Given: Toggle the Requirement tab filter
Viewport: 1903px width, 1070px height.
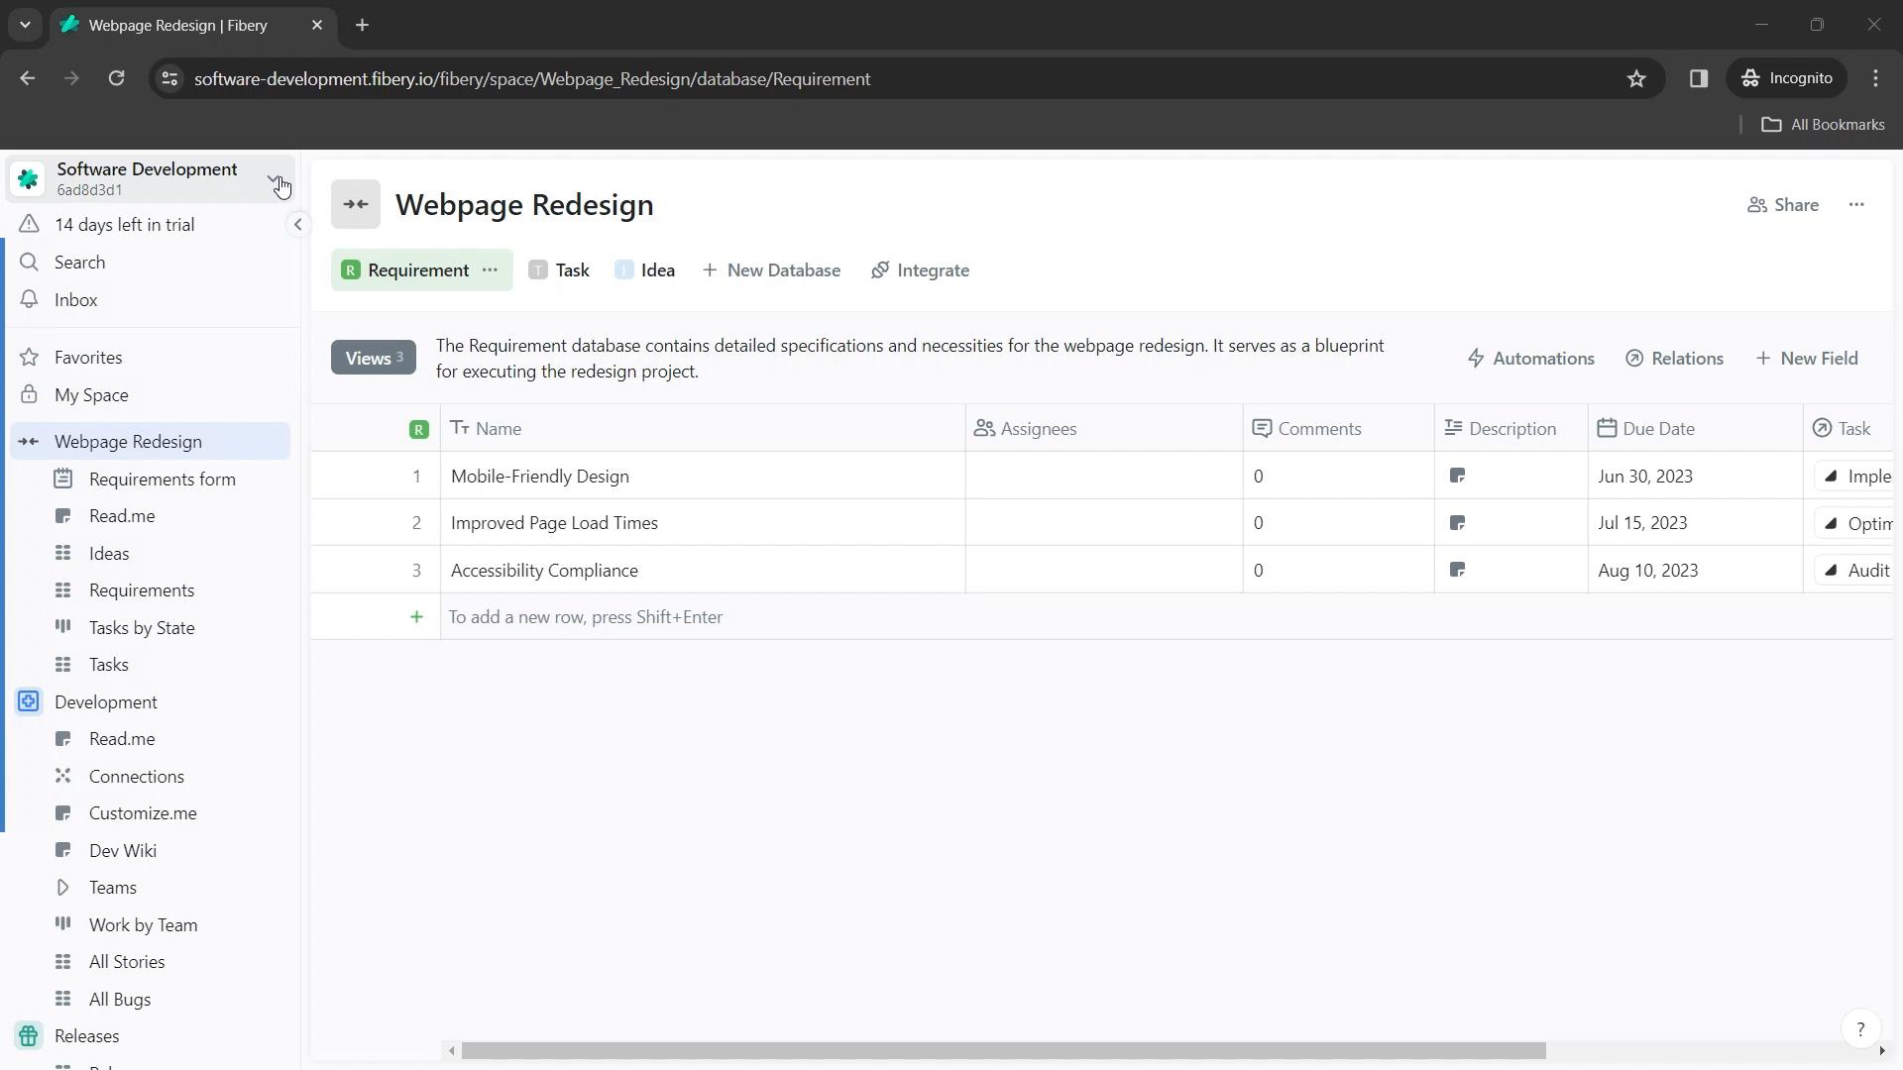Looking at the screenshot, I should pos(419,270).
